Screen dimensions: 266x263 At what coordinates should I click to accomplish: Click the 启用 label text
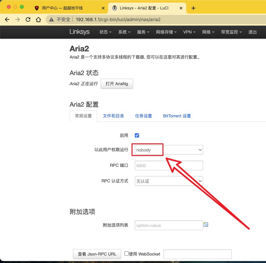point(124,136)
